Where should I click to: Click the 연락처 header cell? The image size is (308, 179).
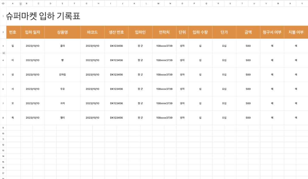[x=164, y=32]
